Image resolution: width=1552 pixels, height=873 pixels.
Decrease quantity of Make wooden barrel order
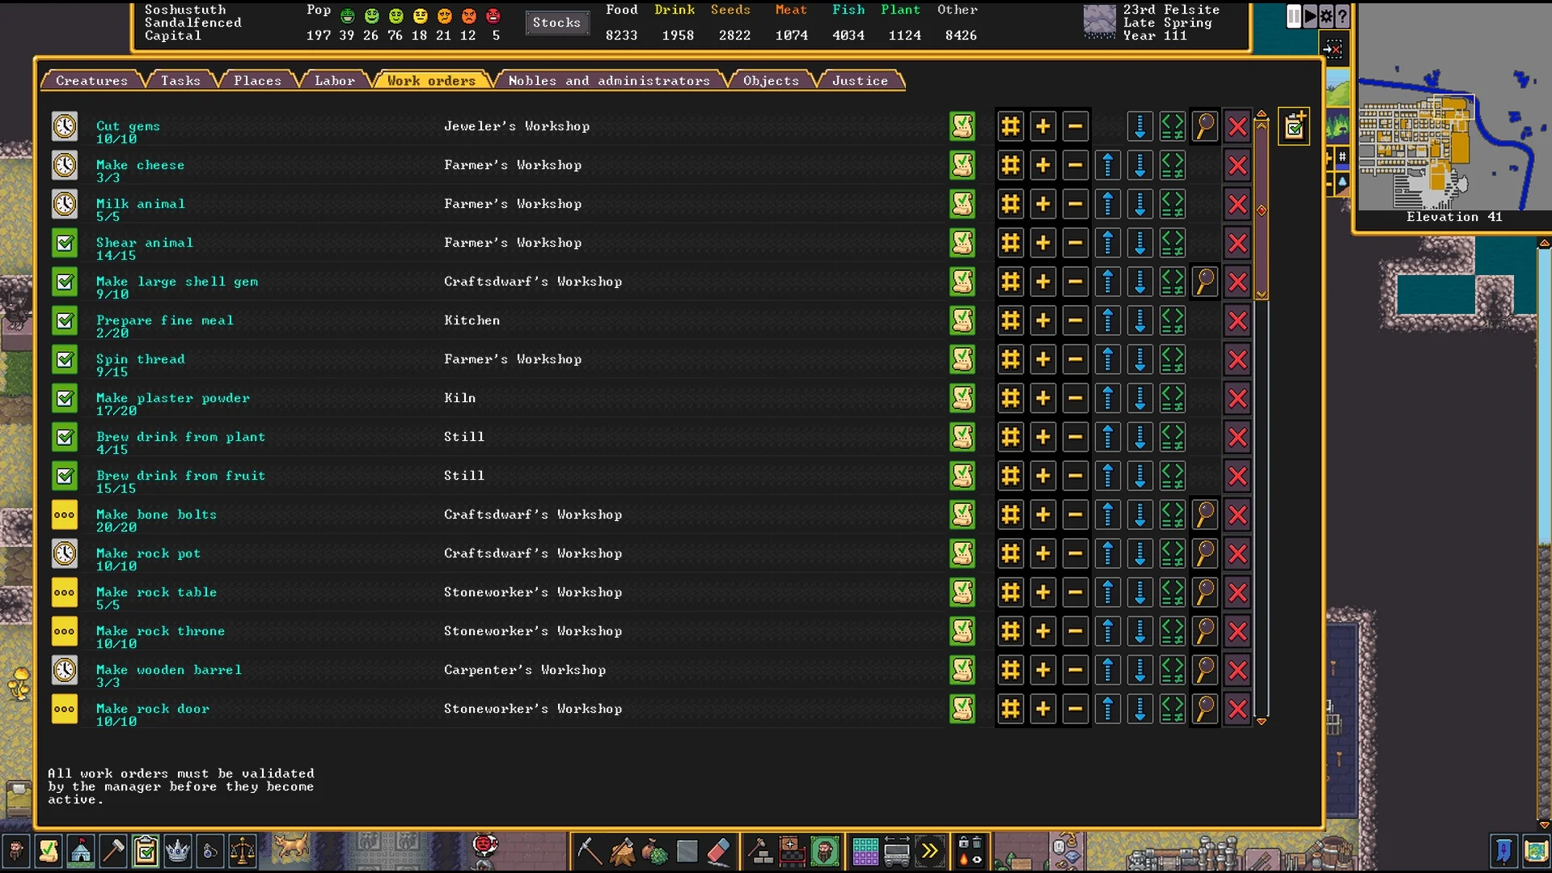pos(1075,670)
